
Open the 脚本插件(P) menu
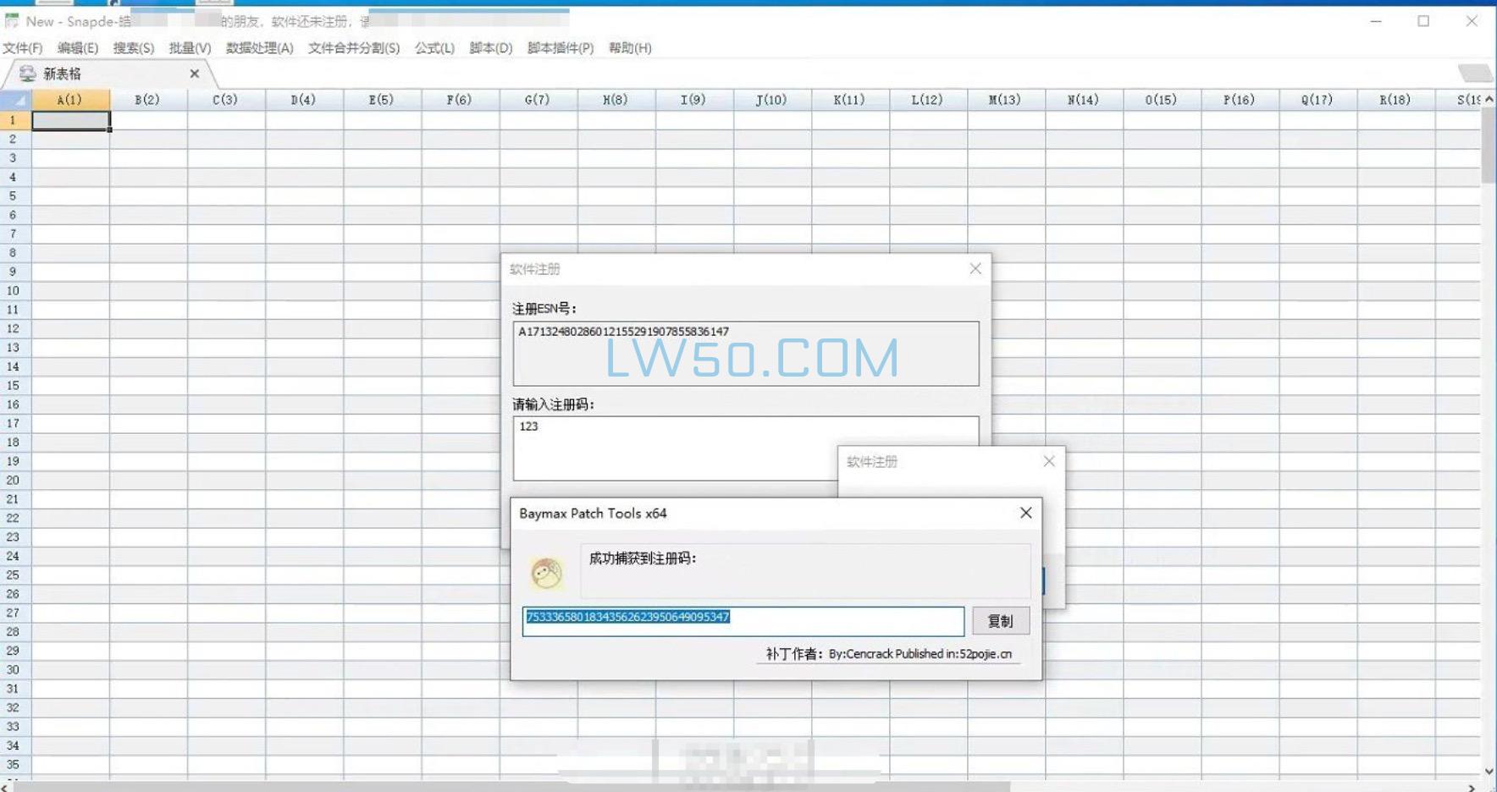[561, 48]
